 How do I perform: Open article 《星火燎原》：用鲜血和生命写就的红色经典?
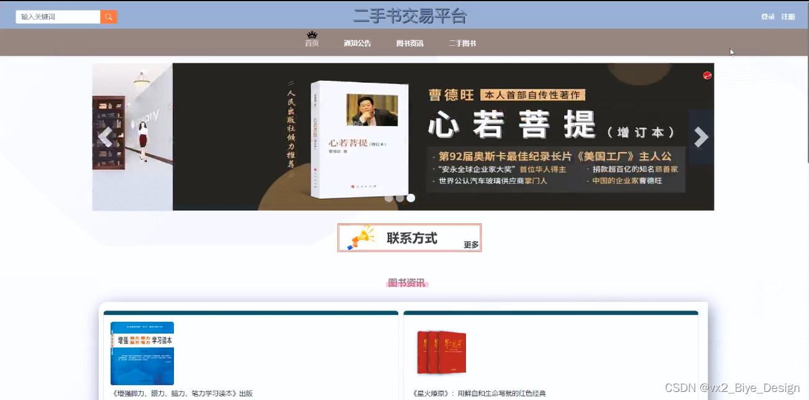479,393
